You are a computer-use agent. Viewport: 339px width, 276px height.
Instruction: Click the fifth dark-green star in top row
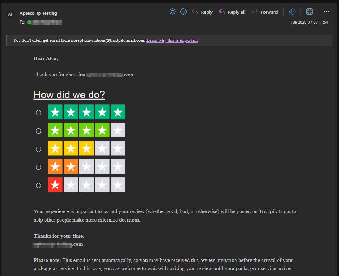tap(118, 112)
